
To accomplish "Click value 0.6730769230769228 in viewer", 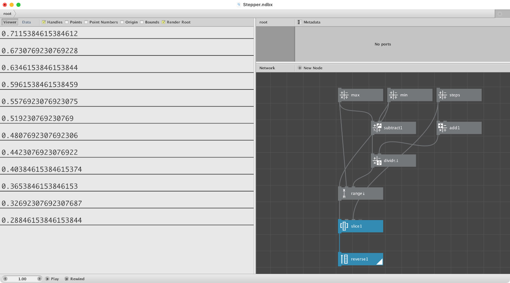I will [40, 51].
